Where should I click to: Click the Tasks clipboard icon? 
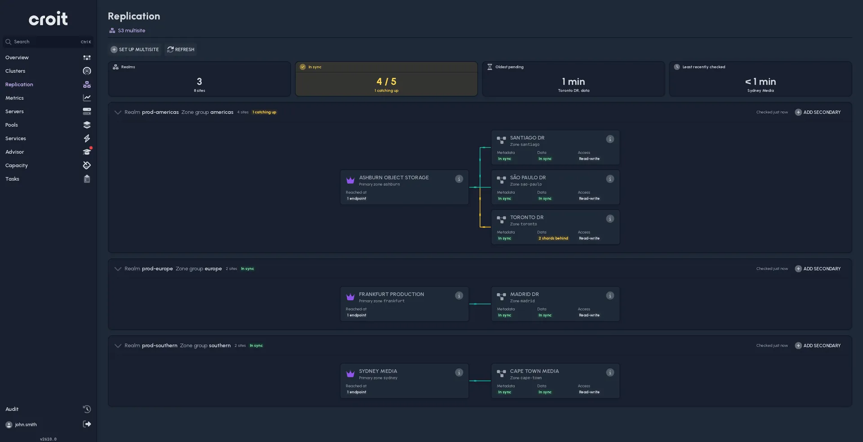tap(87, 179)
